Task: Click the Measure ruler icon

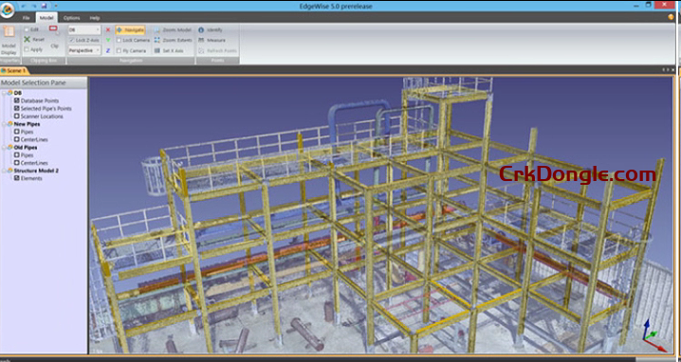Action: tap(201, 40)
